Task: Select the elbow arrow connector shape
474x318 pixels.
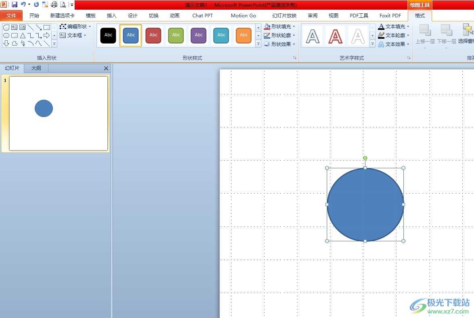Action: click(39, 36)
